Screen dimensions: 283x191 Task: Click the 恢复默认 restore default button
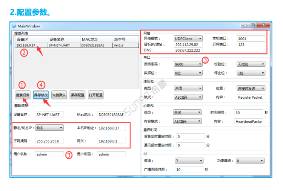click(x=59, y=95)
